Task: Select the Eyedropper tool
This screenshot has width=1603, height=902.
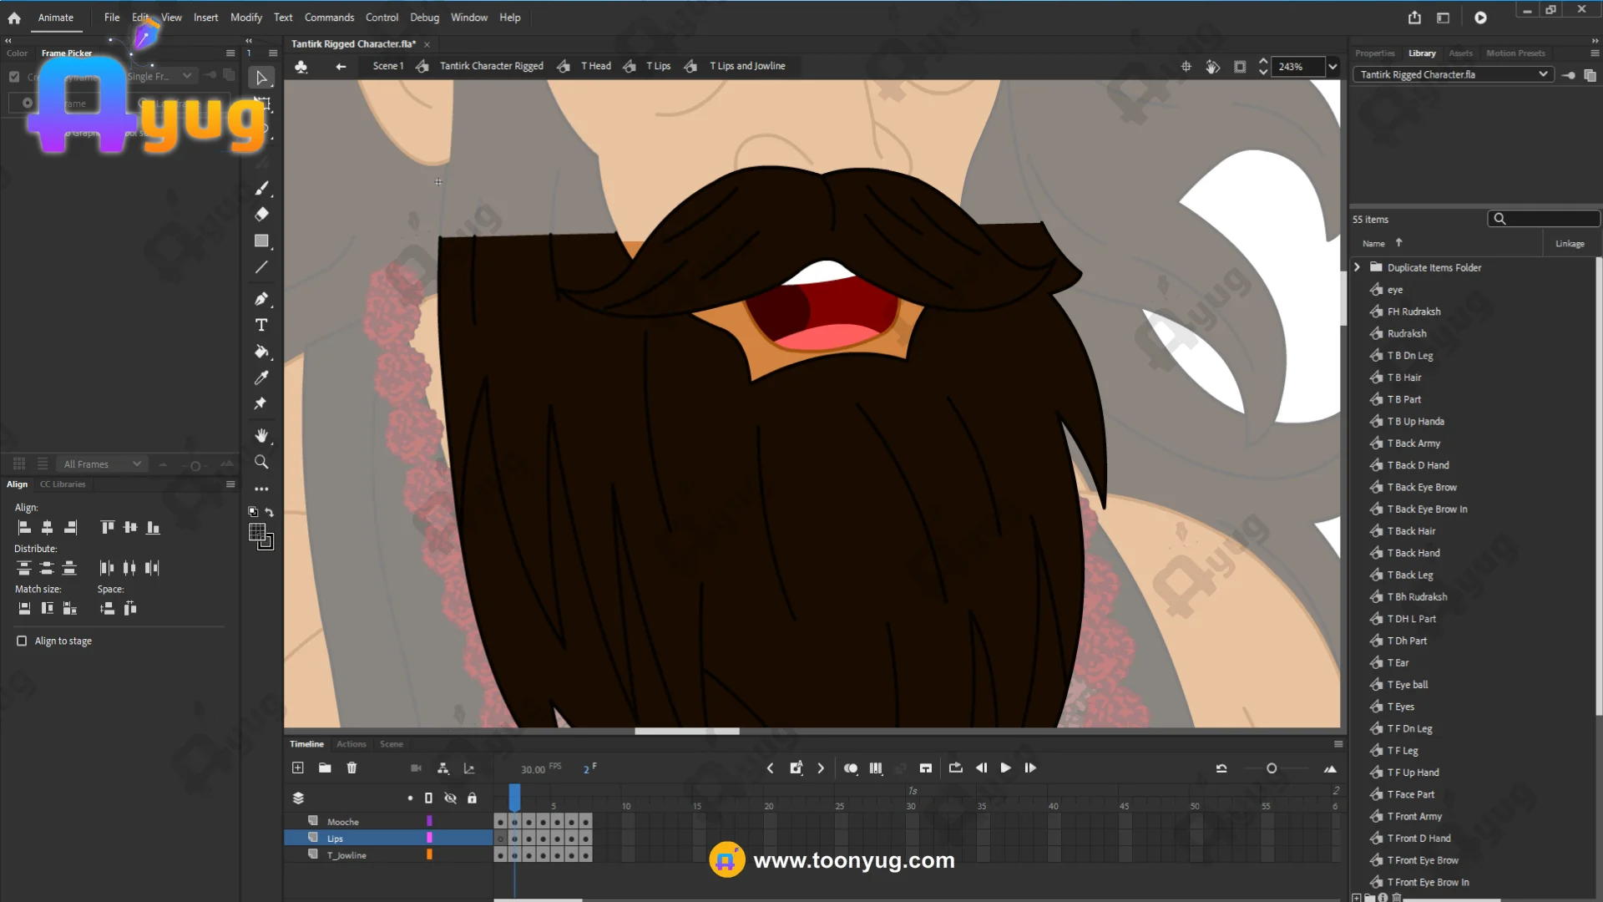Action: 261,378
